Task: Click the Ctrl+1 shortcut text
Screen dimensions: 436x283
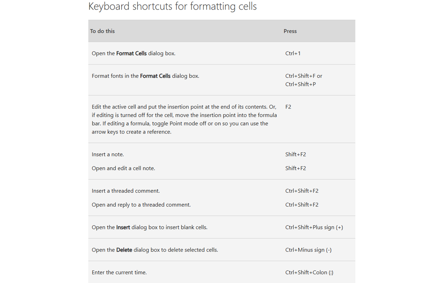Action: (293, 53)
